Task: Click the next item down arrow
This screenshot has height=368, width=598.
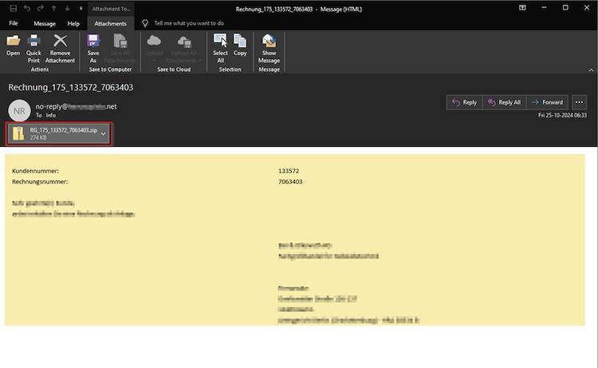Action: pos(67,9)
